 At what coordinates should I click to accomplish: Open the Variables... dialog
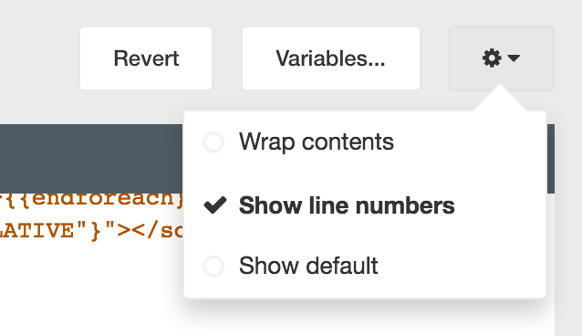coord(331,58)
